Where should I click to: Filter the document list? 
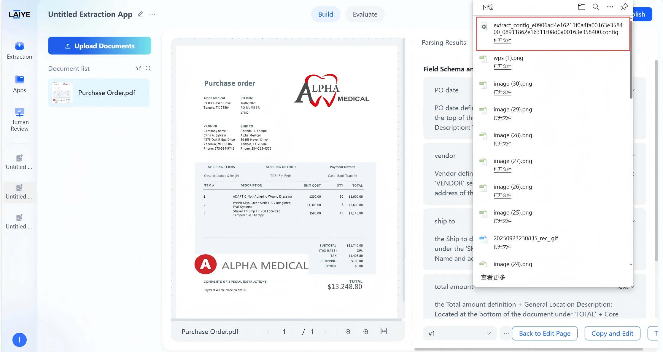[x=138, y=68]
